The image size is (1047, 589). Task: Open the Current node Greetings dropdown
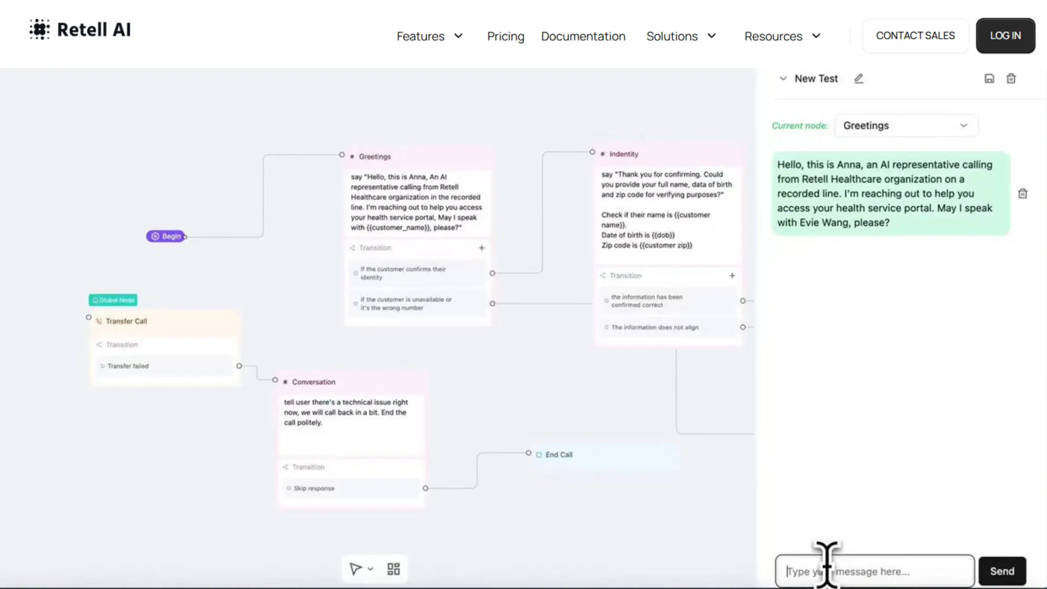tap(905, 126)
